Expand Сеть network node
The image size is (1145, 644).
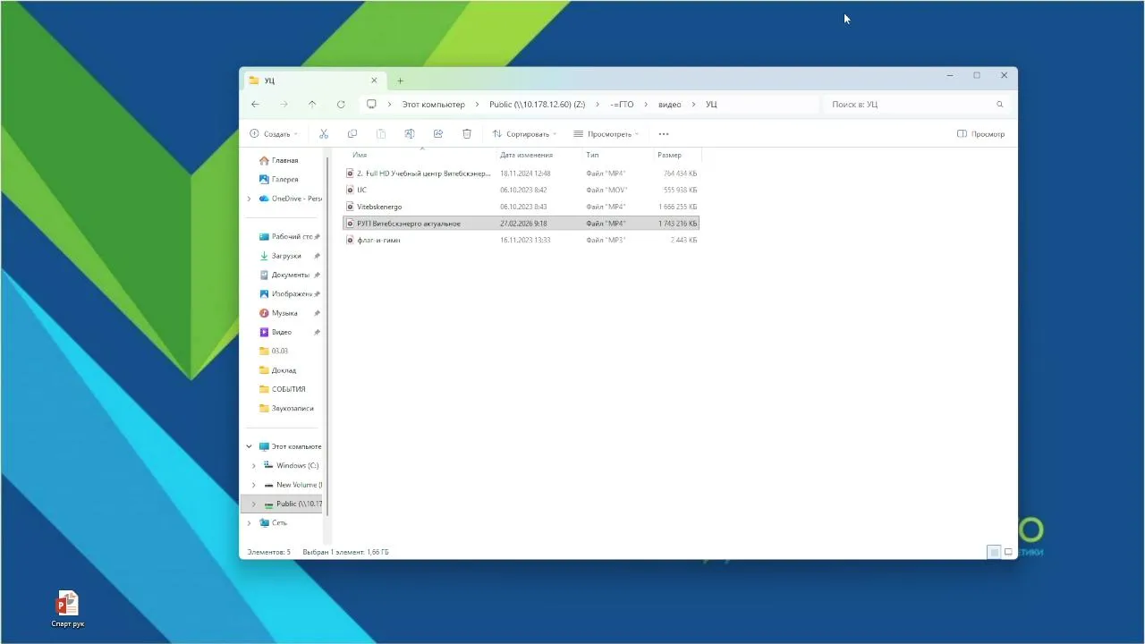click(x=249, y=523)
